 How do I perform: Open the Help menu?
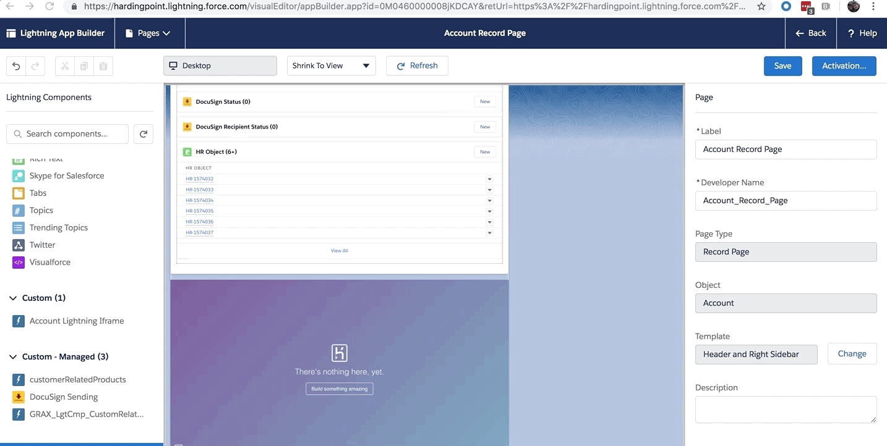coord(862,33)
